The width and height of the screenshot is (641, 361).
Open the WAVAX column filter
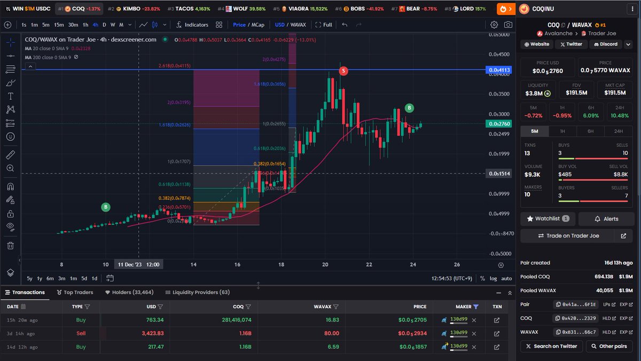[x=336, y=307]
